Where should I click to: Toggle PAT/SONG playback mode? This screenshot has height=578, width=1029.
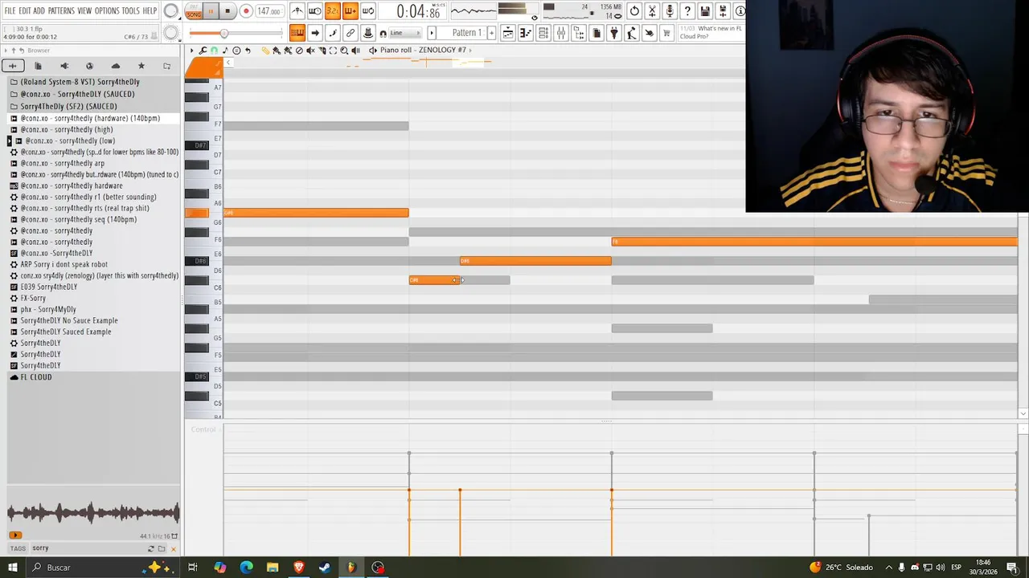point(194,11)
